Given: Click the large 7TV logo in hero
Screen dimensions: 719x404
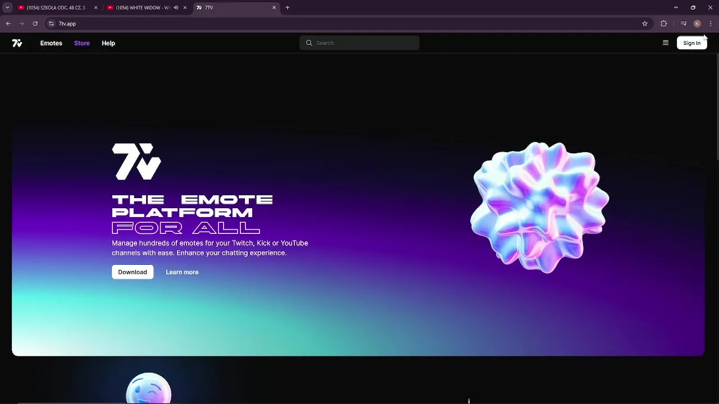Looking at the screenshot, I should click(136, 162).
